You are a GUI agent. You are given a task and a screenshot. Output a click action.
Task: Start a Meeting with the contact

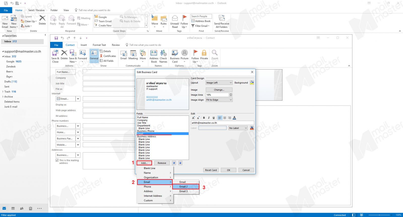pyautogui.click(x=133, y=55)
